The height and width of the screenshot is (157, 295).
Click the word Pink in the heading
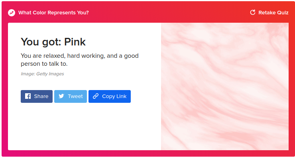coord(75,41)
